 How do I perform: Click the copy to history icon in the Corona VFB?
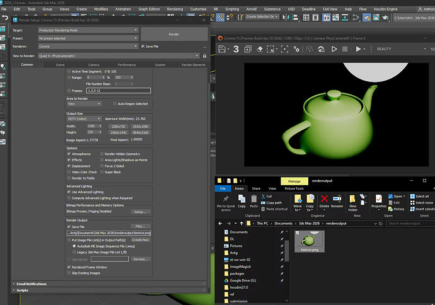(248, 49)
